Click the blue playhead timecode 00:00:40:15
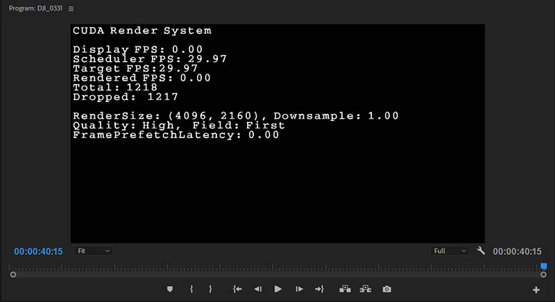Image resolution: width=555 pixels, height=302 pixels. (38, 251)
